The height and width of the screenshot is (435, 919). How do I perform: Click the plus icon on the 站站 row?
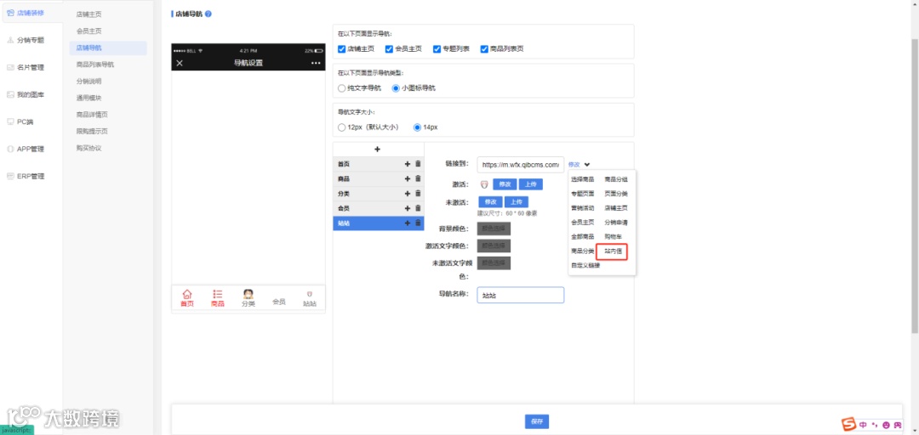pos(408,223)
